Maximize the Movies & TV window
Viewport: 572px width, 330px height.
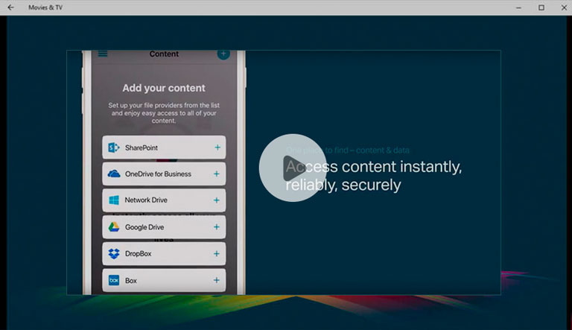click(x=541, y=7)
